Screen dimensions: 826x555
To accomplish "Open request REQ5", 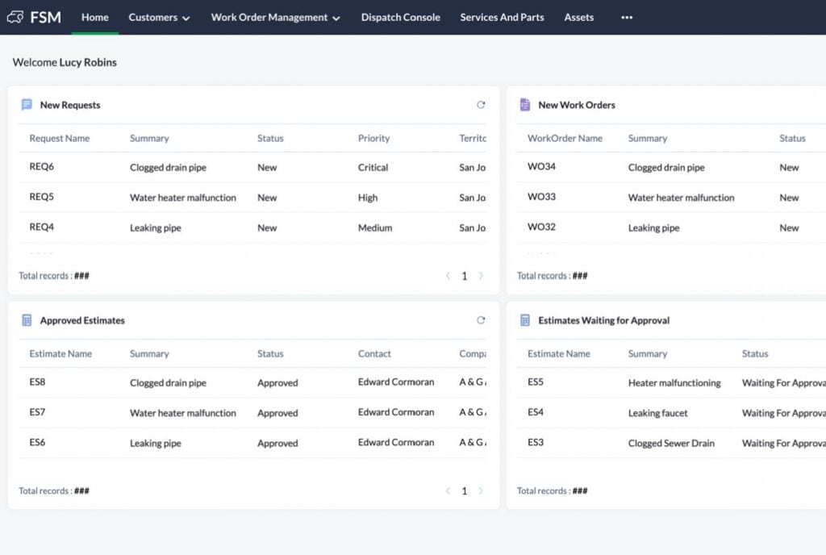I will 42,196.
